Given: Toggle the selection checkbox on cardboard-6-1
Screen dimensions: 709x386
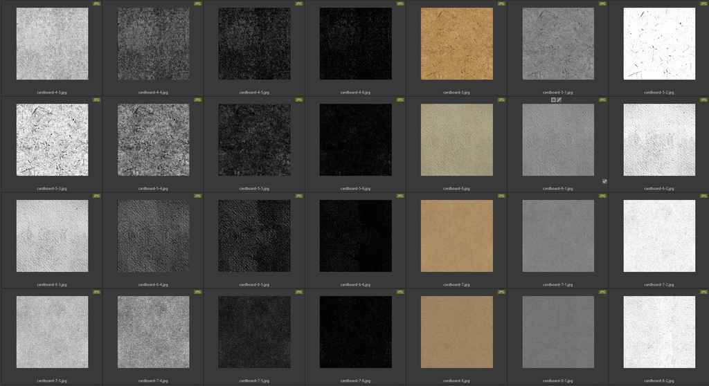Looking at the screenshot, I should coord(604,181).
